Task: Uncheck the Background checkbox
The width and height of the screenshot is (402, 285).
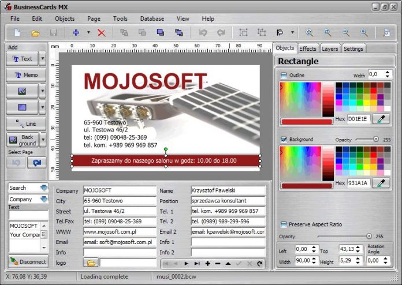Action: 283,139
